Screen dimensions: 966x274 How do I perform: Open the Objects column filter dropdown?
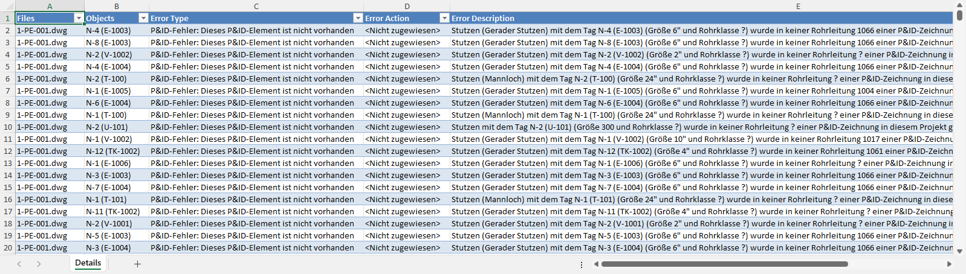coord(143,18)
